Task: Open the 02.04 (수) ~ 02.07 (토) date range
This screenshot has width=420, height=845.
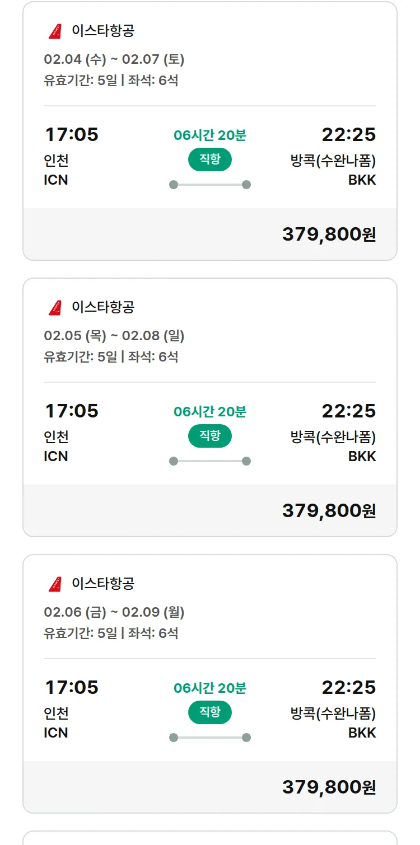Action: point(114,59)
